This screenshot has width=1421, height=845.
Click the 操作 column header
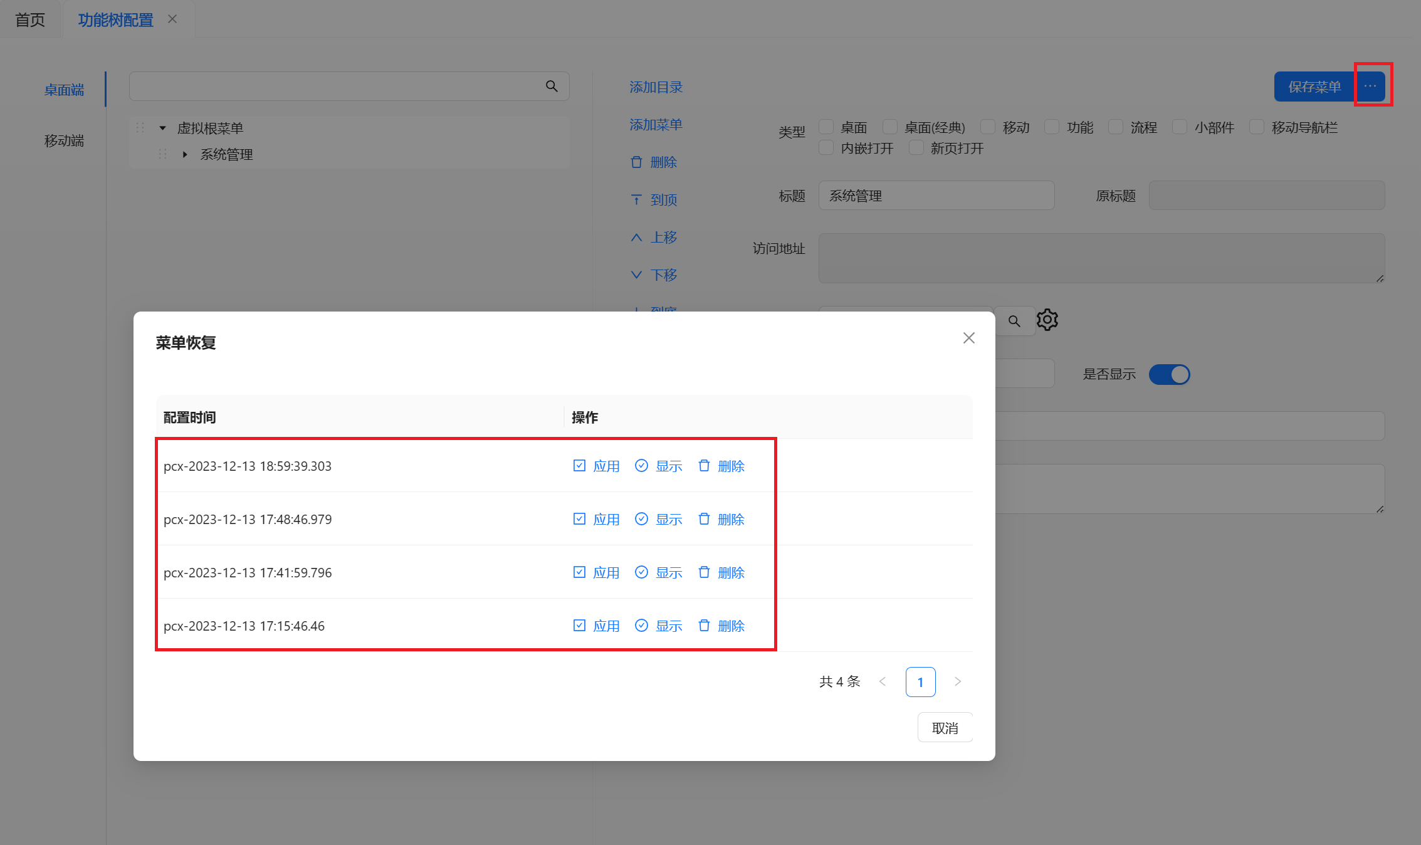585,417
